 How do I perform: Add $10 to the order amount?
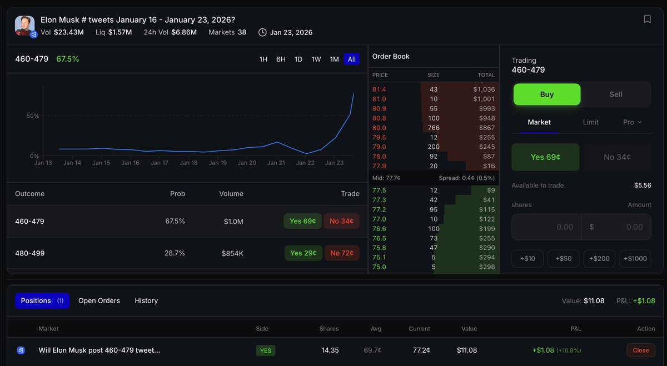527,259
